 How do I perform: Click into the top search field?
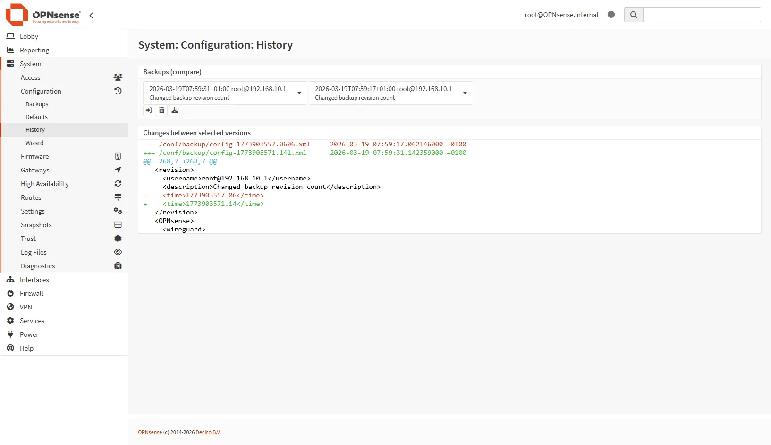tap(702, 15)
